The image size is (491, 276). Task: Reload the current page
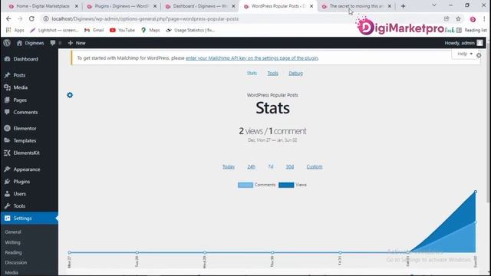pos(31,18)
